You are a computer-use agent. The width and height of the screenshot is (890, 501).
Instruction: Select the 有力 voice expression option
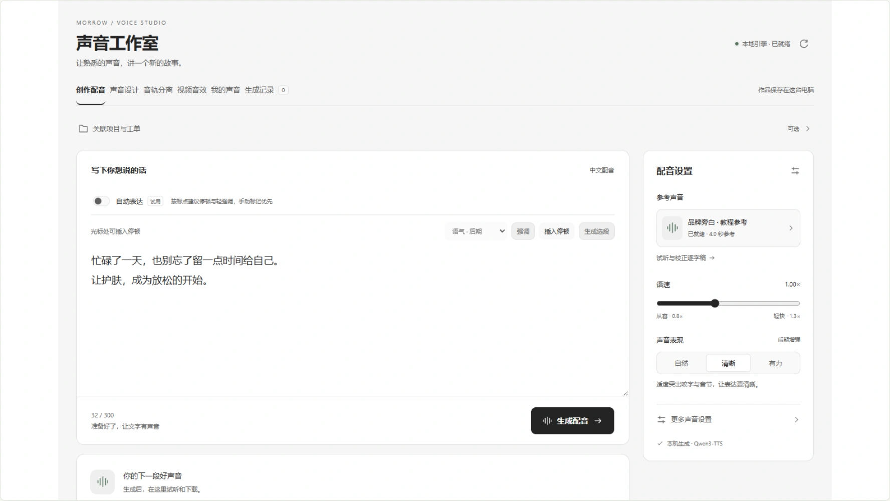775,363
